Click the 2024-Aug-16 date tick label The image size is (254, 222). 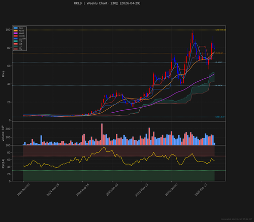tap(82, 190)
